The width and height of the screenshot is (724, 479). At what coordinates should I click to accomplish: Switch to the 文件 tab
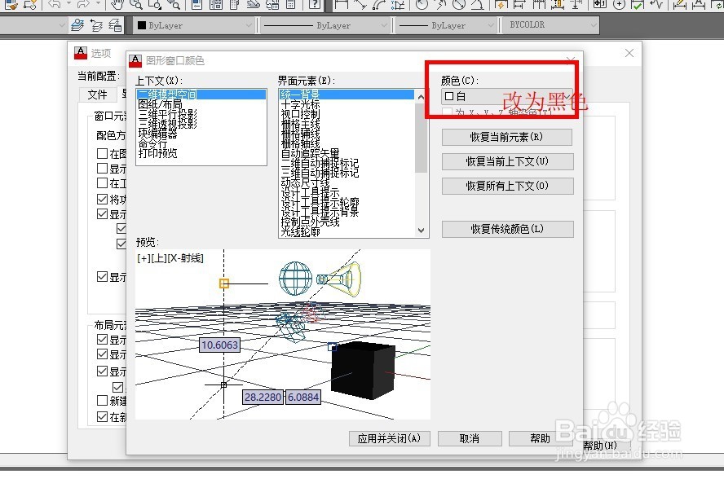coord(97,94)
